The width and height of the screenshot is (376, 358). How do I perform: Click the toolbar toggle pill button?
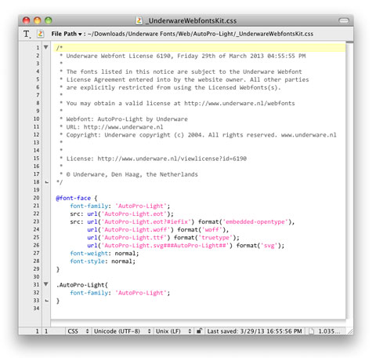coord(344,20)
